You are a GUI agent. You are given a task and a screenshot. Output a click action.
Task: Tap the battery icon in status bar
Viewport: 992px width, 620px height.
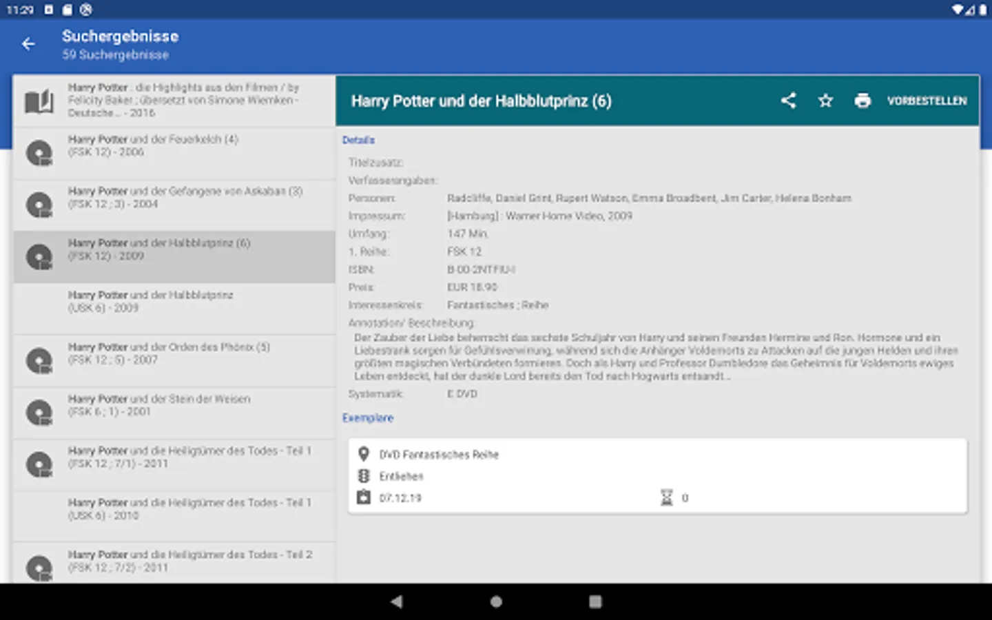pos(983,10)
